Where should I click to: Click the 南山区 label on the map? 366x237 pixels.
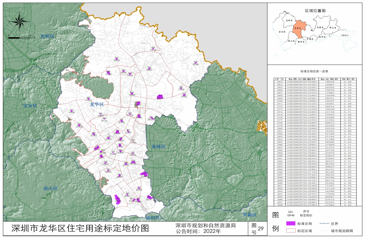[51, 188]
